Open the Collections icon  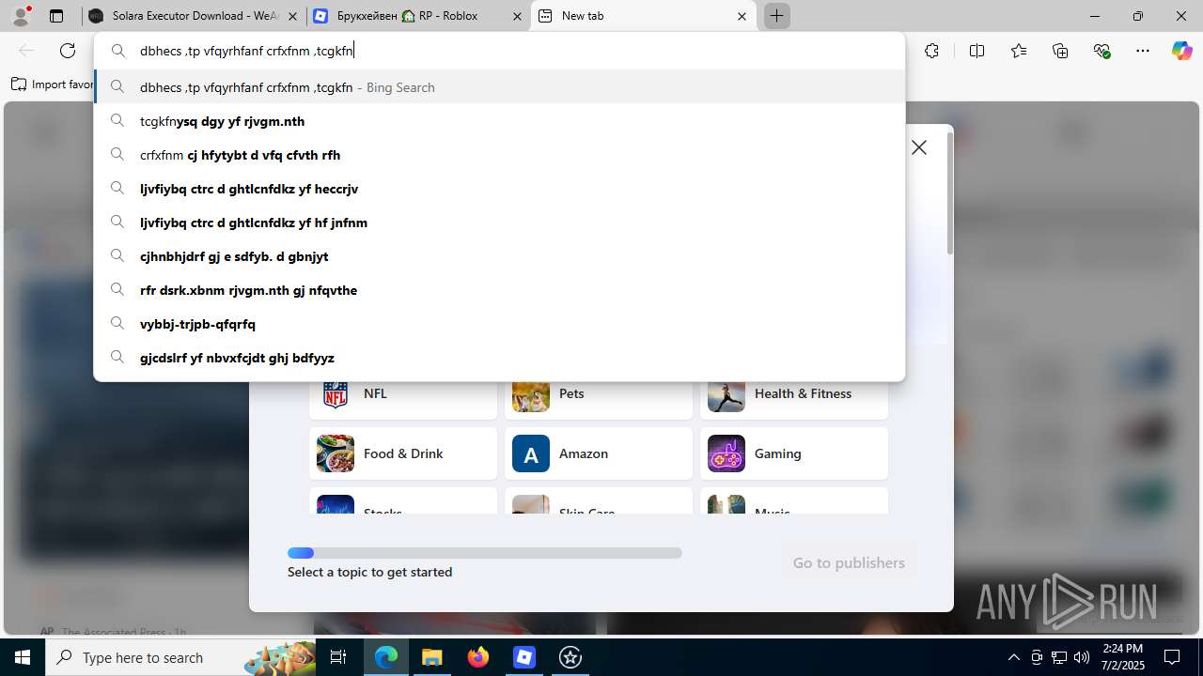coord(1060,51)
